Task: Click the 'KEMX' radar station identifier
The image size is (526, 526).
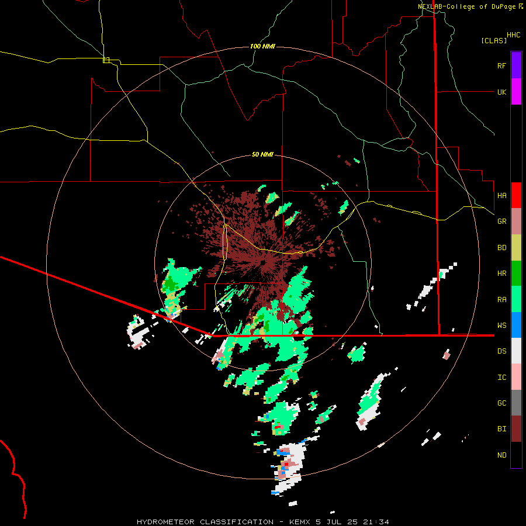Action: click(300, 522)
